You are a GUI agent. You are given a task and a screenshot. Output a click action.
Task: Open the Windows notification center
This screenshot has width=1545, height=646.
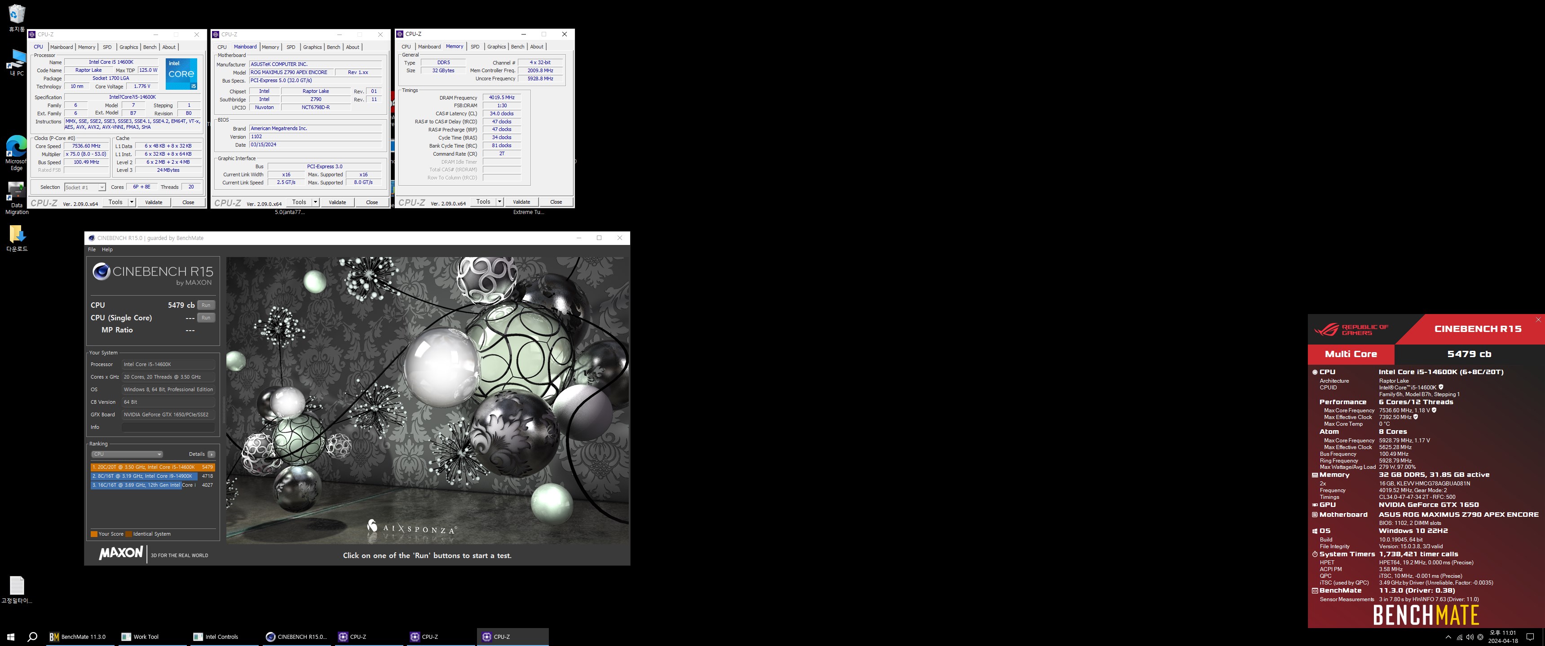click(1530, 637)
